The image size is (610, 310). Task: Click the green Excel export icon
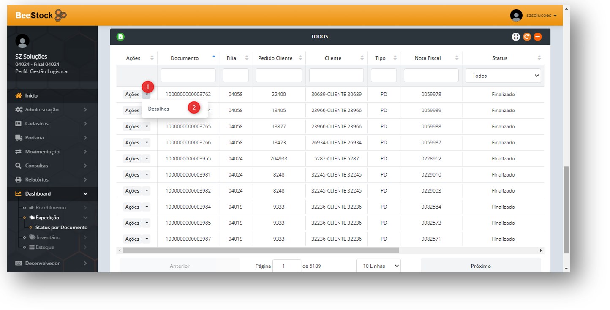(x=120, y=37)
